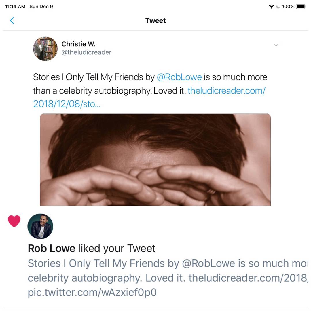Image resolution: width=311 pixels, height=311 pixels.
Task: View the attached book cover image
Action: (155, 160)
